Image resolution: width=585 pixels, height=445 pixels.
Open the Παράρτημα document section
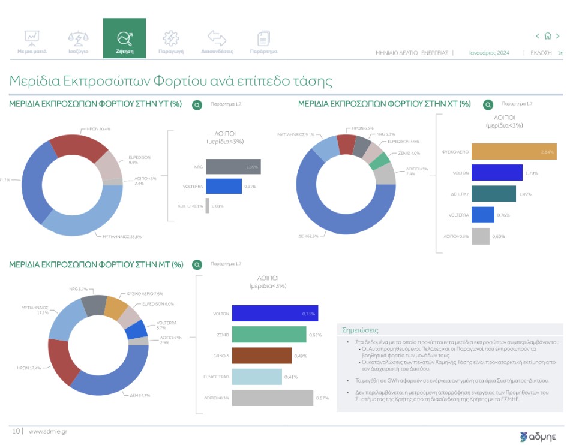coord(263,41)
